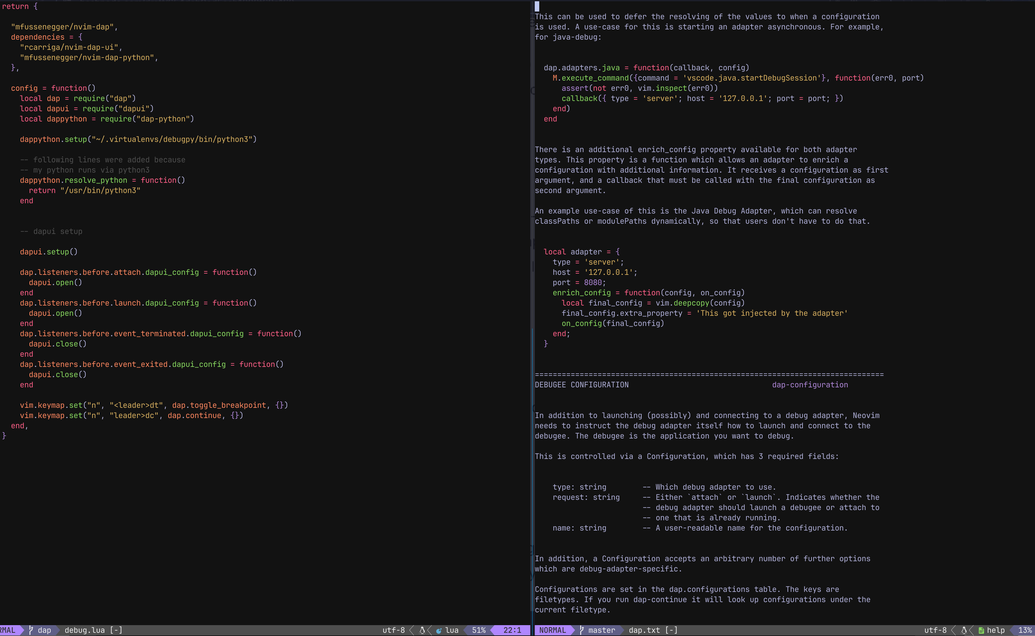Click the Lua filetype icon in statusline
This screenshot has height=636, width=1035.
point(439,631)
